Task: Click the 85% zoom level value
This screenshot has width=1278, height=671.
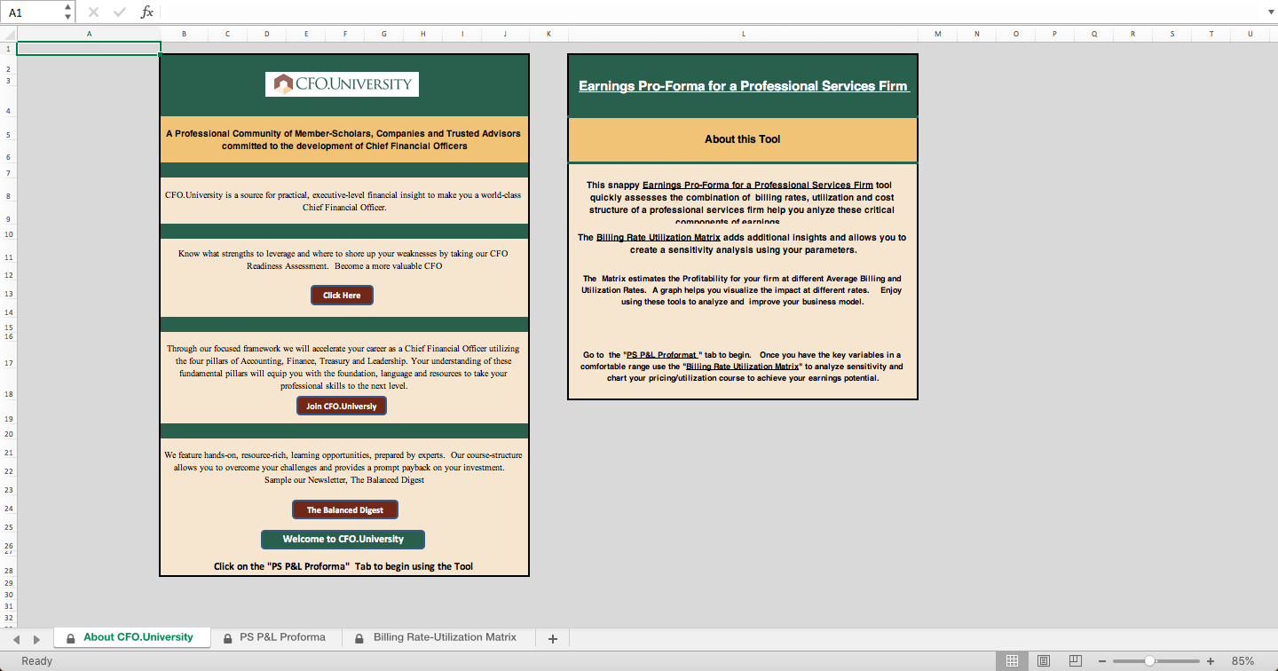Action: [1242, 661]
